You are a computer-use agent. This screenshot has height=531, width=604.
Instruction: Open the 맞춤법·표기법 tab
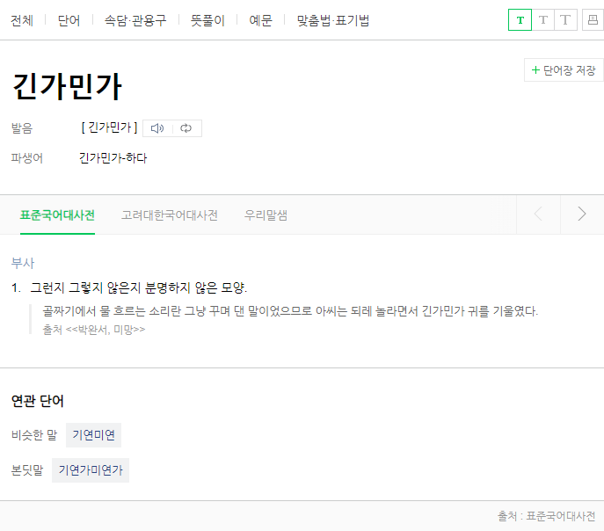tap(333, 20)
